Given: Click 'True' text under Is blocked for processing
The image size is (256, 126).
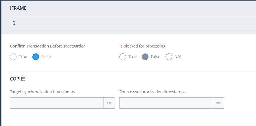Looking at the screenshot, I should (x=132, y=57).
